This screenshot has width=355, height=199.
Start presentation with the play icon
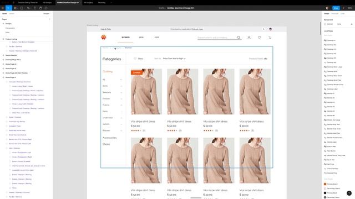[x=343, y=8]
